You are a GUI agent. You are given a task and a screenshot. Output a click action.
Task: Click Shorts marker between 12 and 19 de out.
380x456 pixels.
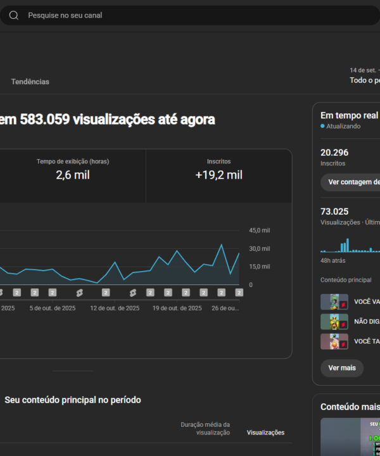click(x=133, y=293)
